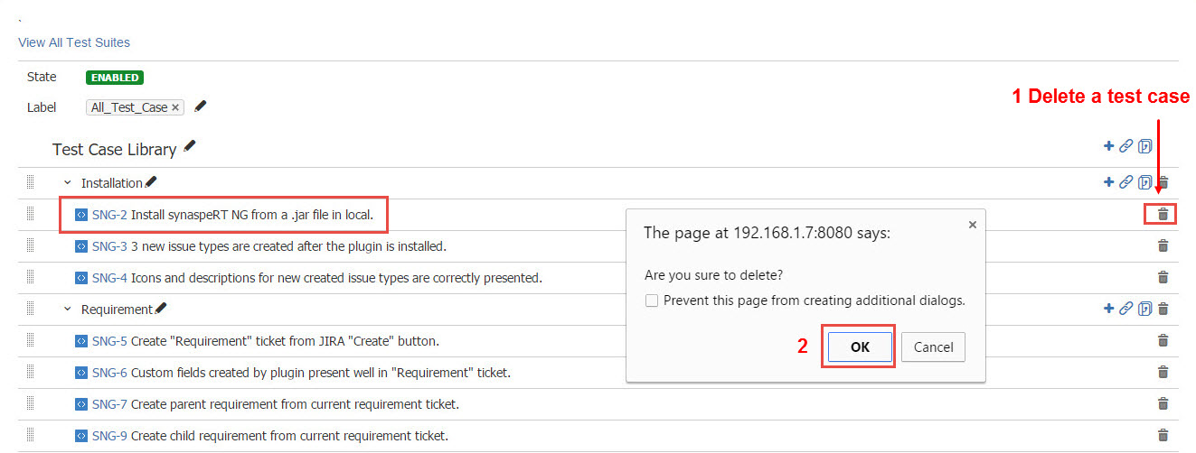The height and width of the screenshot is (453, 1196).
Task: Open the SNG-6 issue link
Action: [109, 373]
